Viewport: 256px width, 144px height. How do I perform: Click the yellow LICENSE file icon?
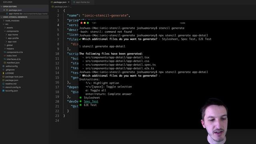[x=4, y=73]
